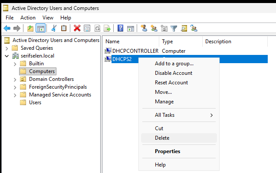The width and height of the screenshot is (276, 173).
Task: Choose Add to a group... context option
Action: pos(179,64)
